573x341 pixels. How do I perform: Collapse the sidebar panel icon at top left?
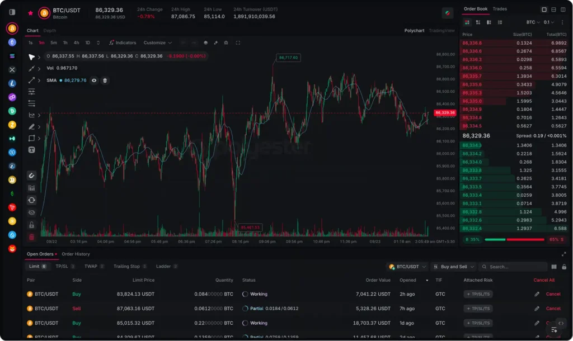point(12,12)
